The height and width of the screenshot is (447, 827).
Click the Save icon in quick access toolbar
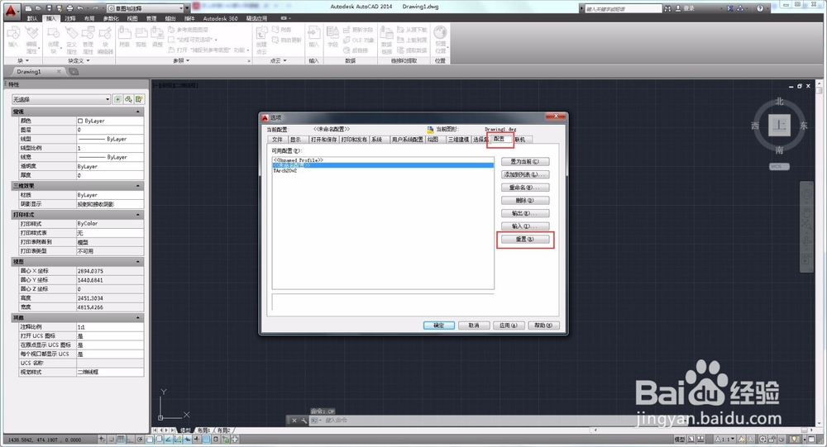pyautogui.click(x=49, y=8)
